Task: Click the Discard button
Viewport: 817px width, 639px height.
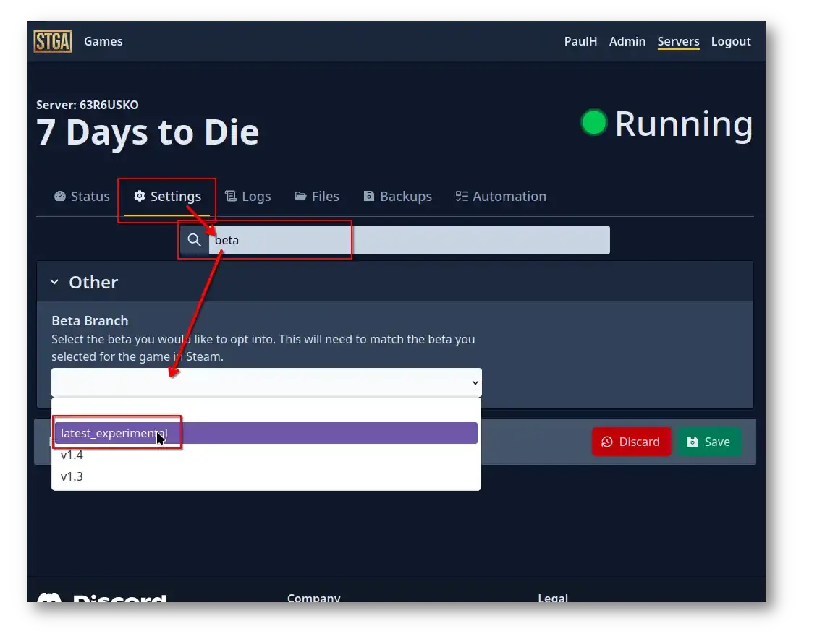Action: point(631,442)
